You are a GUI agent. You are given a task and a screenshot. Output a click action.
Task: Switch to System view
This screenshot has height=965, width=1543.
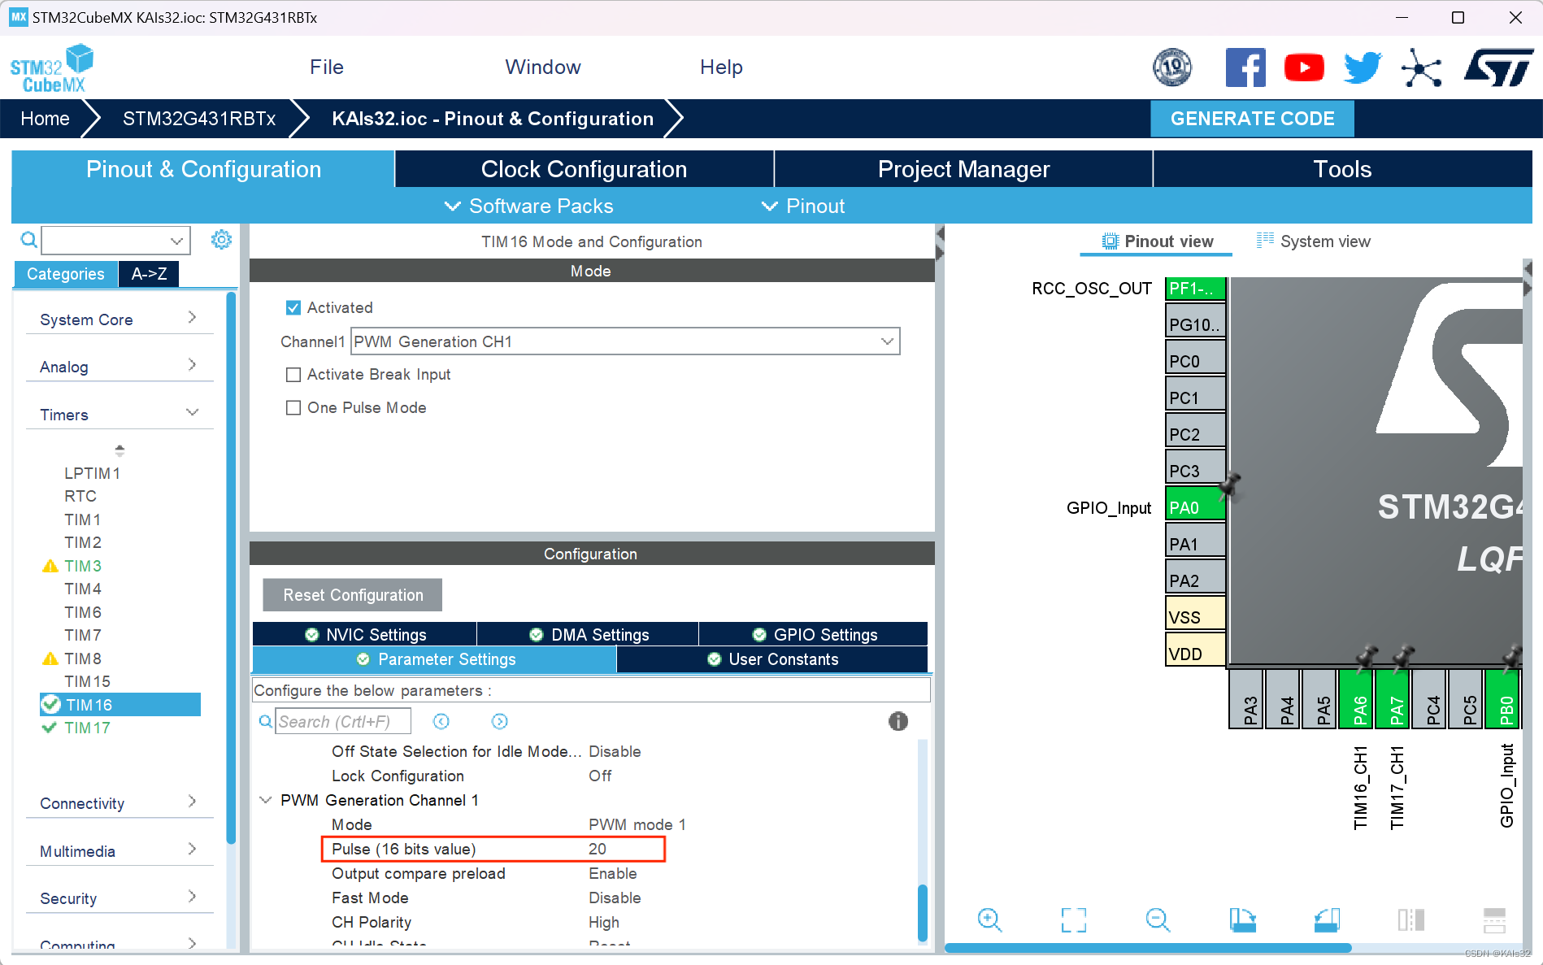tap(1313, 241)
